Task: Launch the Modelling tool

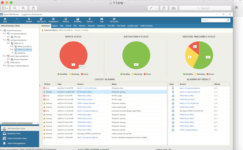Action: (77, 19)
